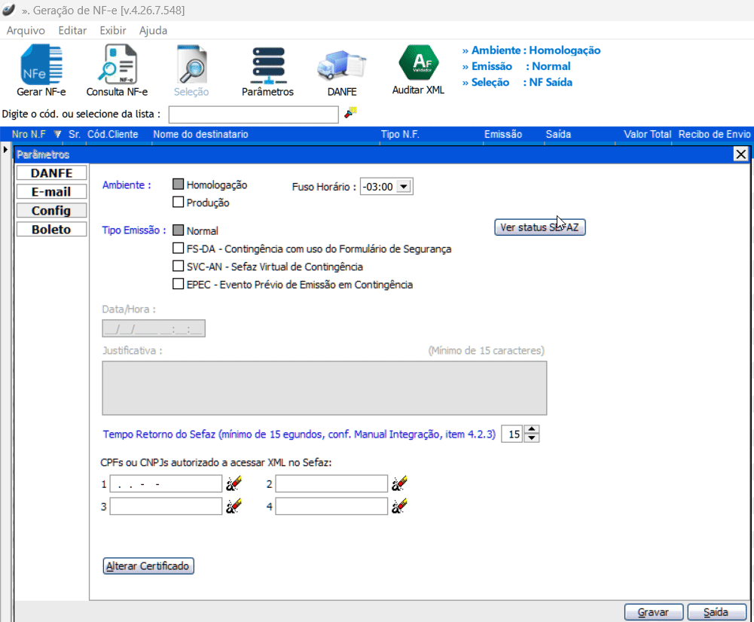Click the Alterar Certificado button
754x622 pixels.
[x=148, y=566]
